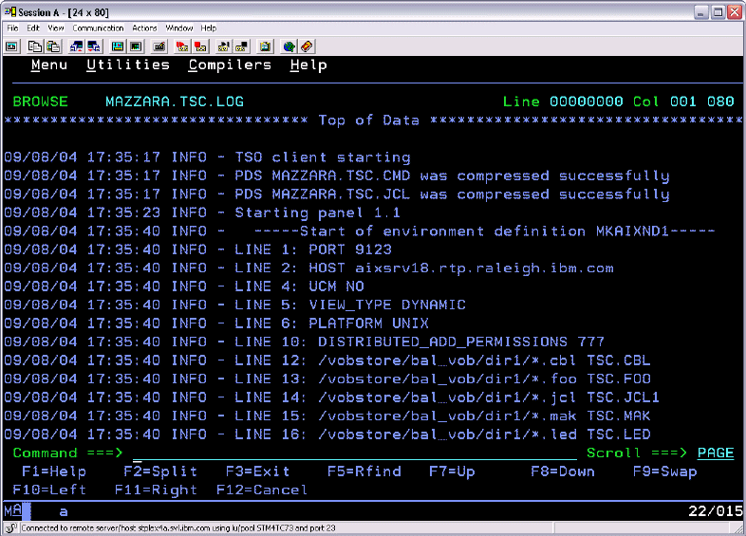The image size is (746, 536).
Task: Select the ISPF Utilities pull-down
Action: [128, 65]
